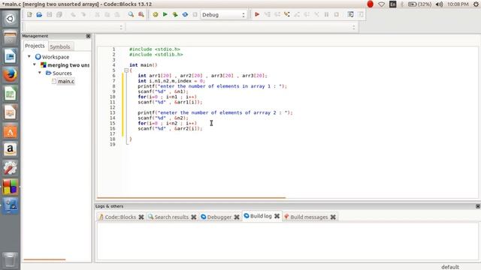The height and width of the screenshot is (270, 481).
Task: Select the Workspace tree item
Action: click(56, 57)
